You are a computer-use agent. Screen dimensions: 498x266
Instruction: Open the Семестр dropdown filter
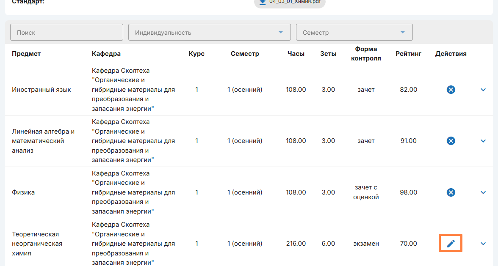click(354, 33)
